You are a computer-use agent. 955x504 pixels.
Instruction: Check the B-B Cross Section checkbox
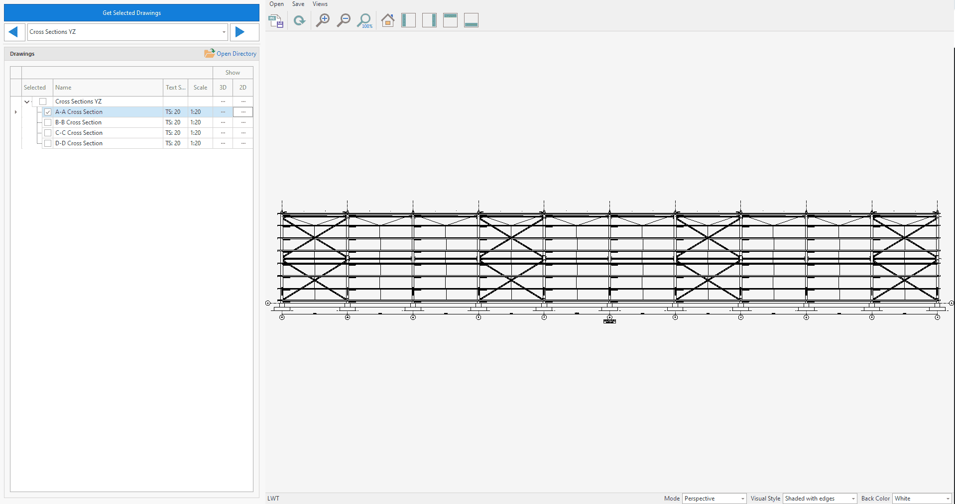(x=48, y=122)
